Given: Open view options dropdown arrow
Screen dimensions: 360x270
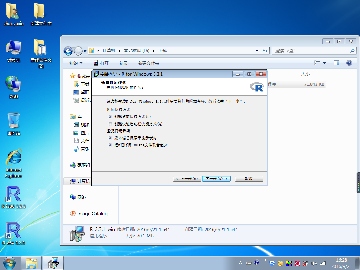Looking at the screenshot, I should 324,63.
